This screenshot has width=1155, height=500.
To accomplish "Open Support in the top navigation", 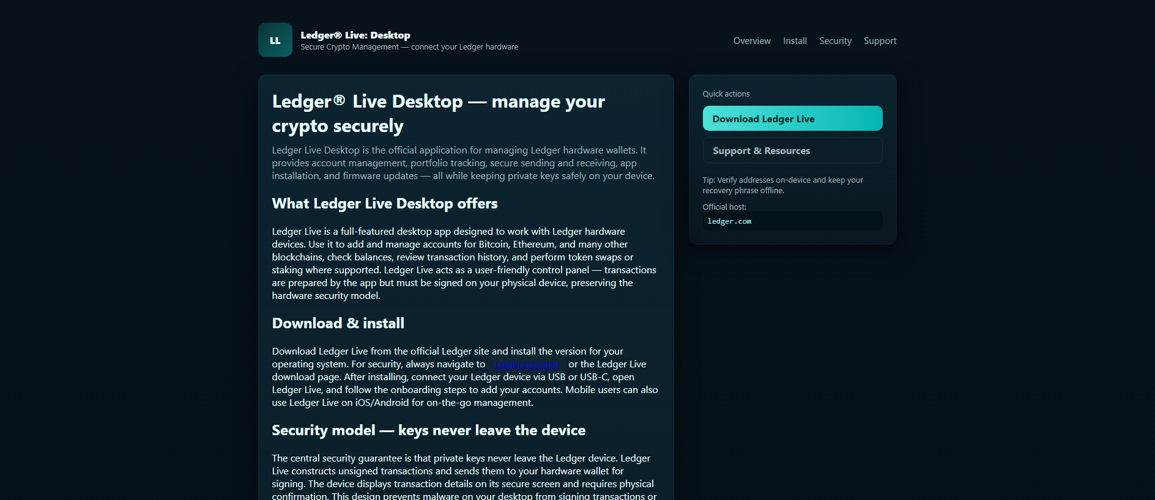I will (880, 41).
